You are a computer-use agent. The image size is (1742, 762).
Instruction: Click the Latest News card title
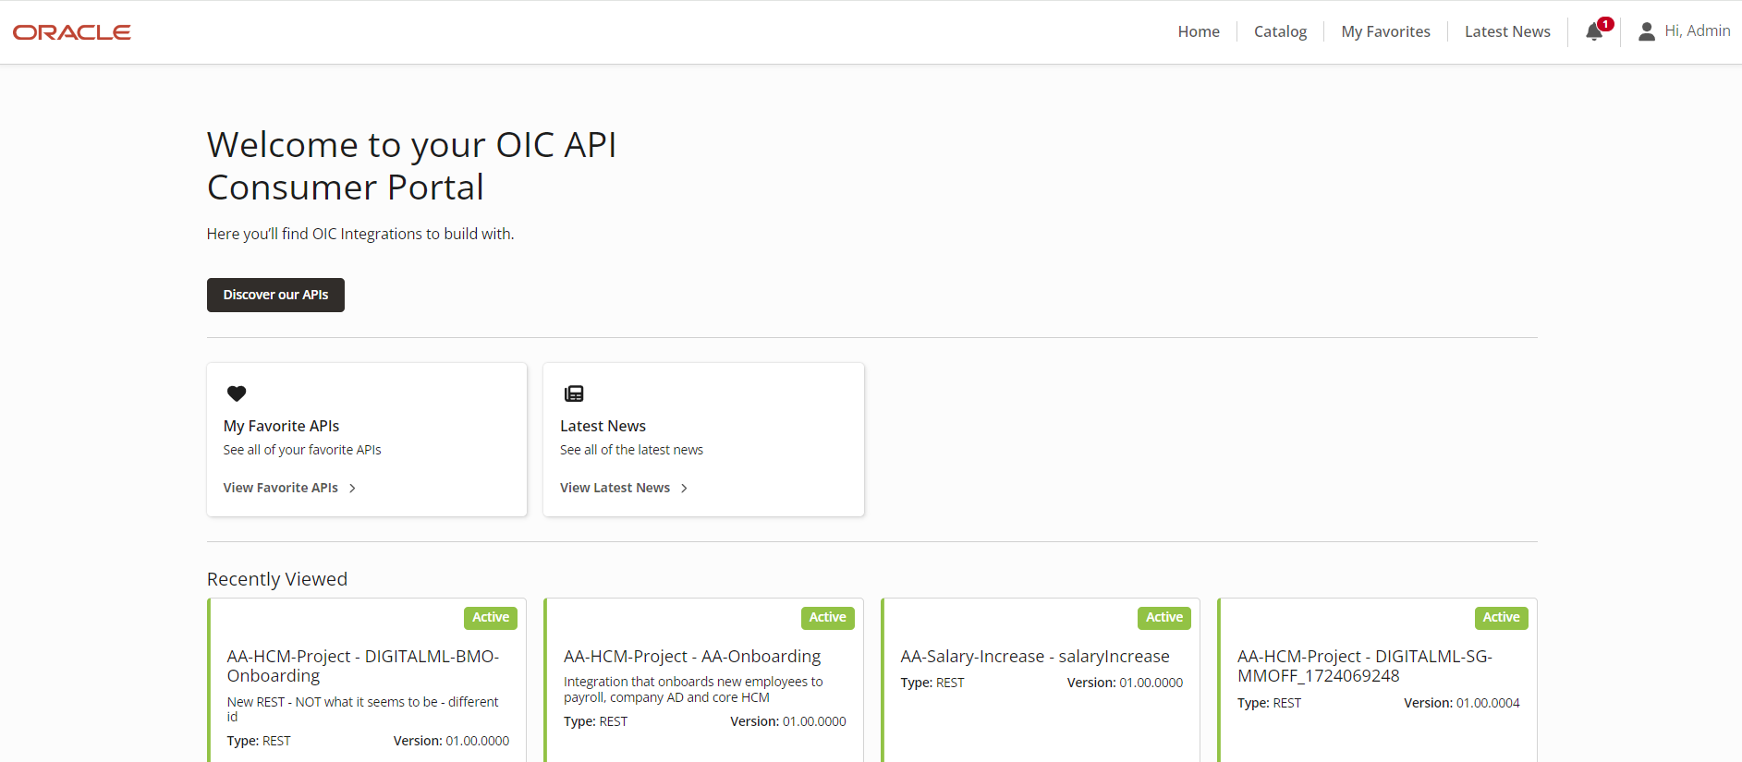click(x=603, y=426)
